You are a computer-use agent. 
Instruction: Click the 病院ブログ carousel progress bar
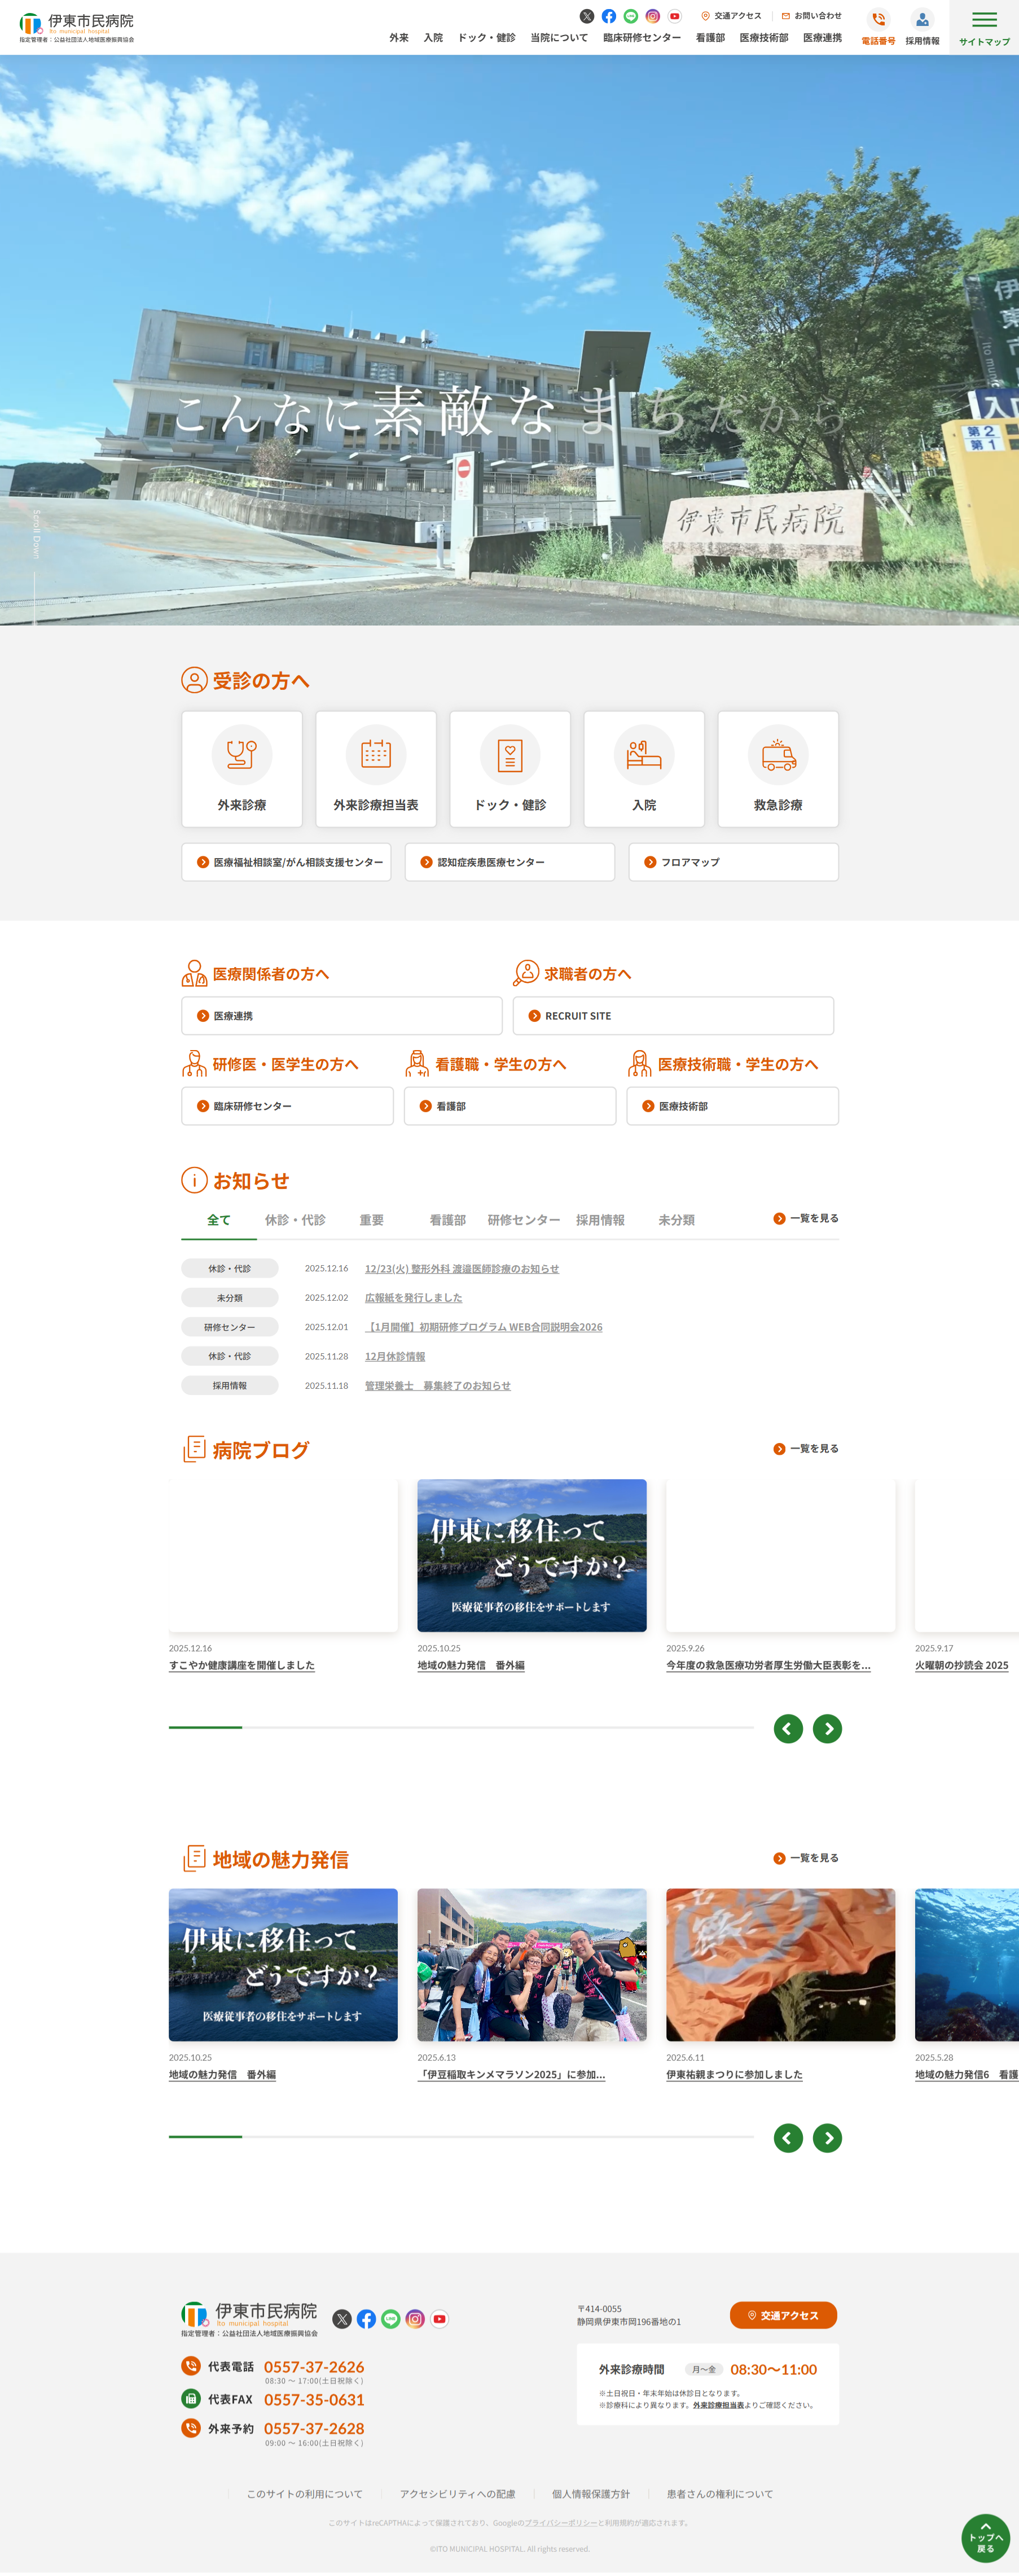point(460,1727)
